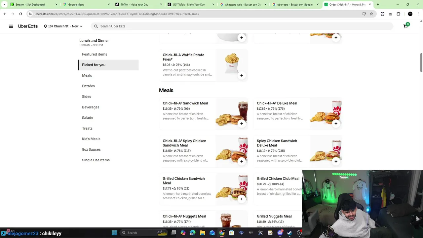The image size is (423, 238).
Task: Click the Spicy Chicken Sandwich Meal photo
Action: point(232,151)
